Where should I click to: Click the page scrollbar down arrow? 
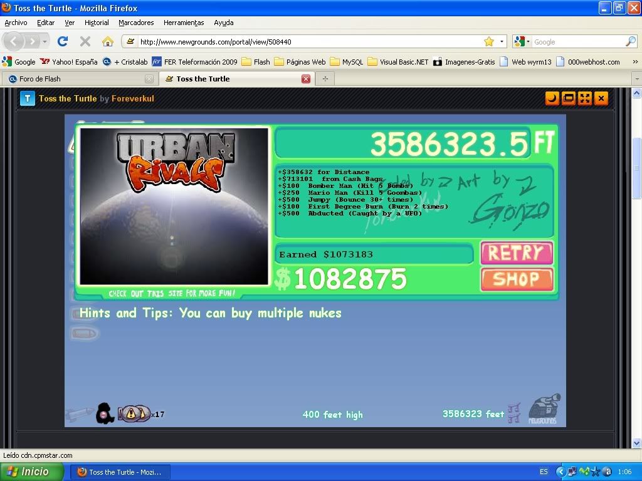coord(637,443)
